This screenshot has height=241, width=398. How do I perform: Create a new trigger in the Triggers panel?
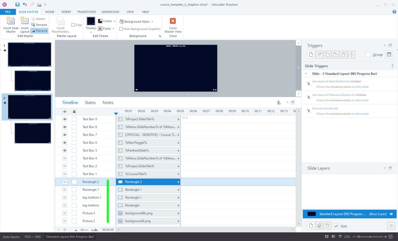click(x=312, y=55)
